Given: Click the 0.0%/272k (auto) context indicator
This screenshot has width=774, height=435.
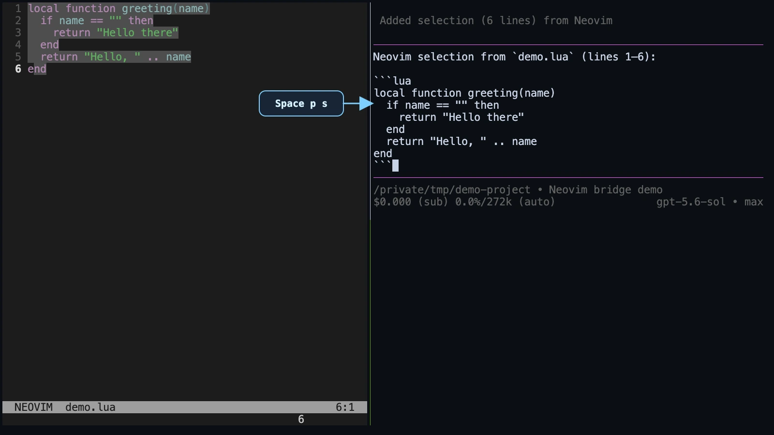Looking at the screenshot, I should coord(505,202).
